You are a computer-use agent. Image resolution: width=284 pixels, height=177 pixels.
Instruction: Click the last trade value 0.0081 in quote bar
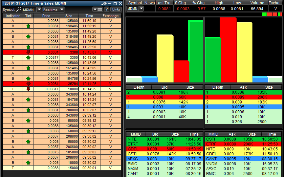pos(164,9)
